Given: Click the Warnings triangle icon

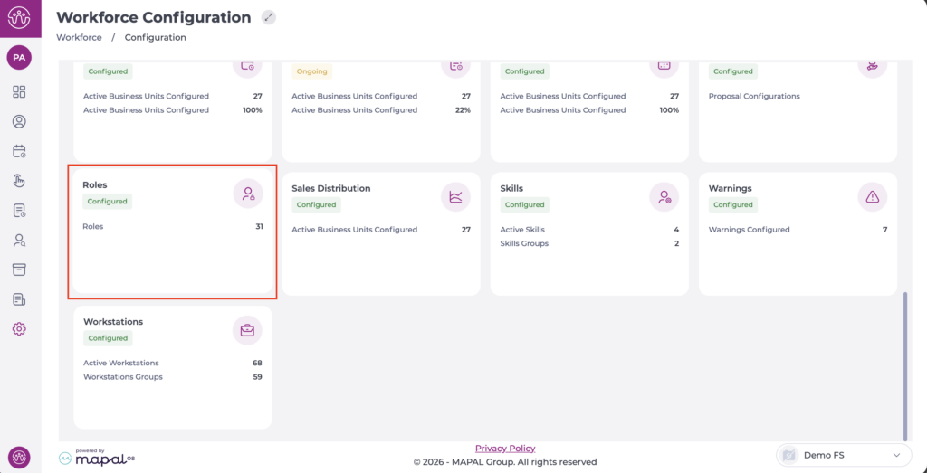Looking at the screenshot, I should coord(872,196).
